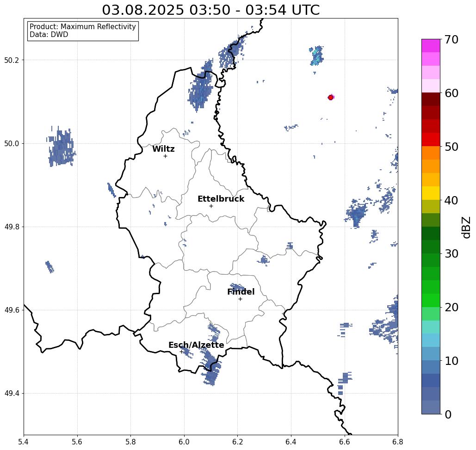Click the echo patch containing cyan pixels
Screen dimensions: 476x450
316,56
